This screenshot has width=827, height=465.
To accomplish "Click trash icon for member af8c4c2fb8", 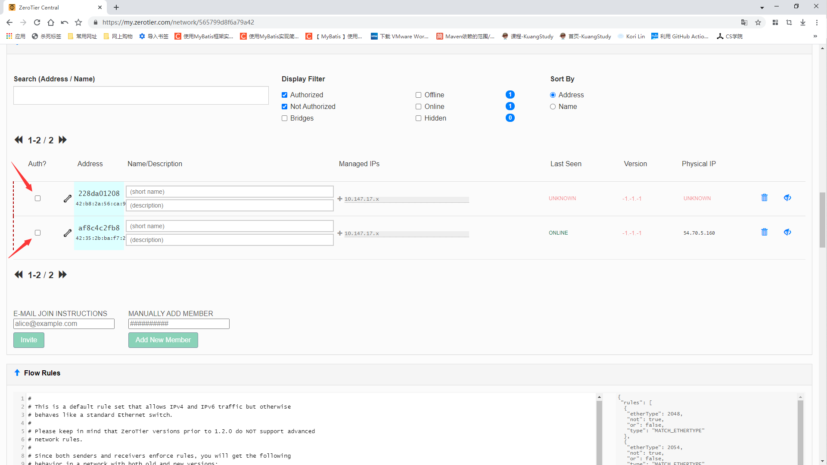I will (x=764, y=232).
